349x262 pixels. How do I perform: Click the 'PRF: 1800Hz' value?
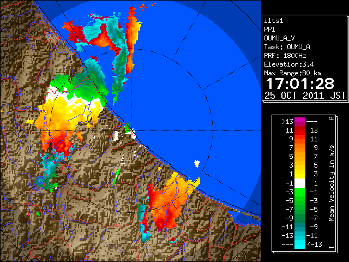pos(285,56)
